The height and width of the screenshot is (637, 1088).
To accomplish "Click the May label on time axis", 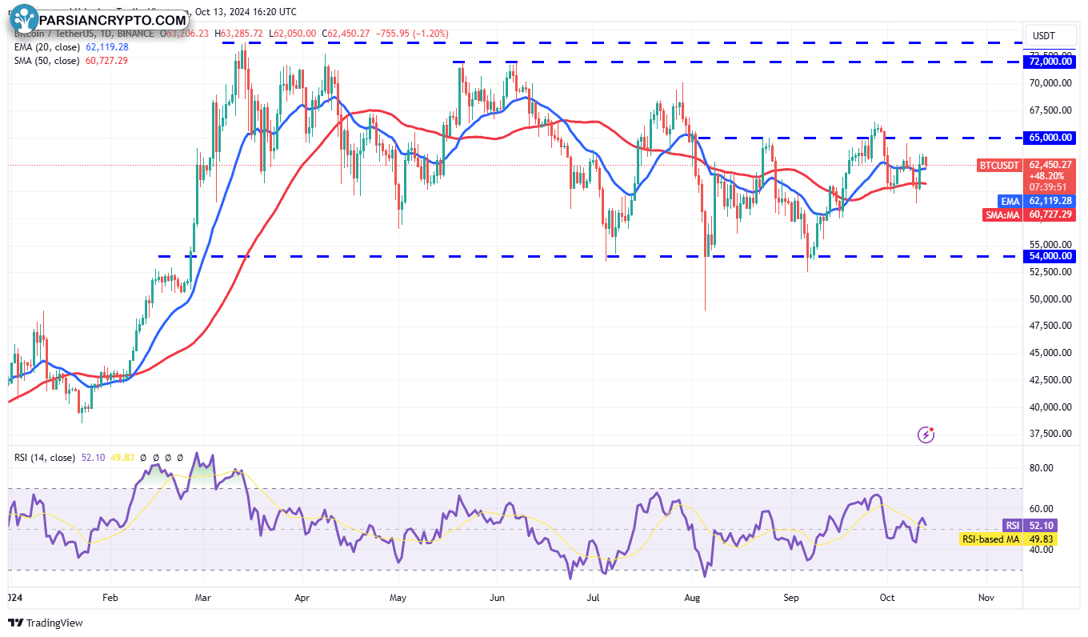I will [399, 597].
